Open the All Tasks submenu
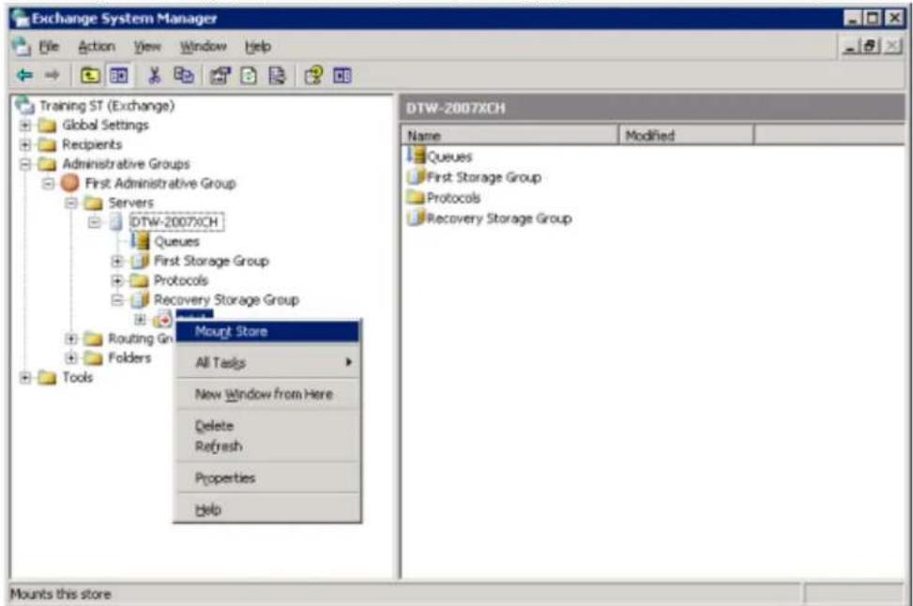 click(x=267, y=363)
